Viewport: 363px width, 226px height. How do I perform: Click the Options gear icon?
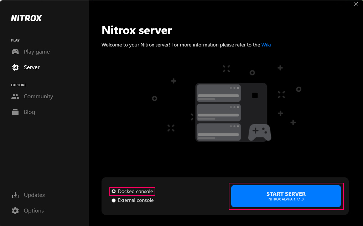pyautogui.click(x=15, y=210)
